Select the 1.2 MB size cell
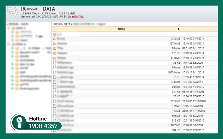The height and width of the screenshot is (139, 223). click(176, 106)
